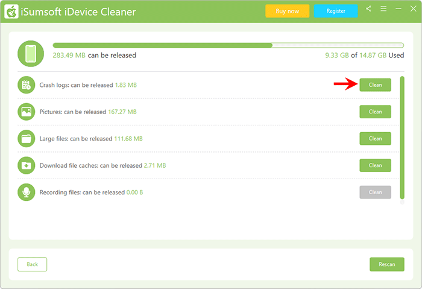Clean the Pictures category
Viewport: 422px width, 289px height.
click(x=375, y=112)
